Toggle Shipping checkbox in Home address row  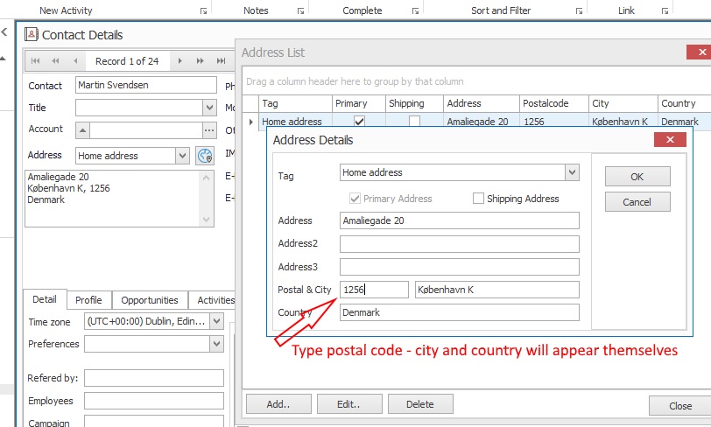click(x=414, y=122)
